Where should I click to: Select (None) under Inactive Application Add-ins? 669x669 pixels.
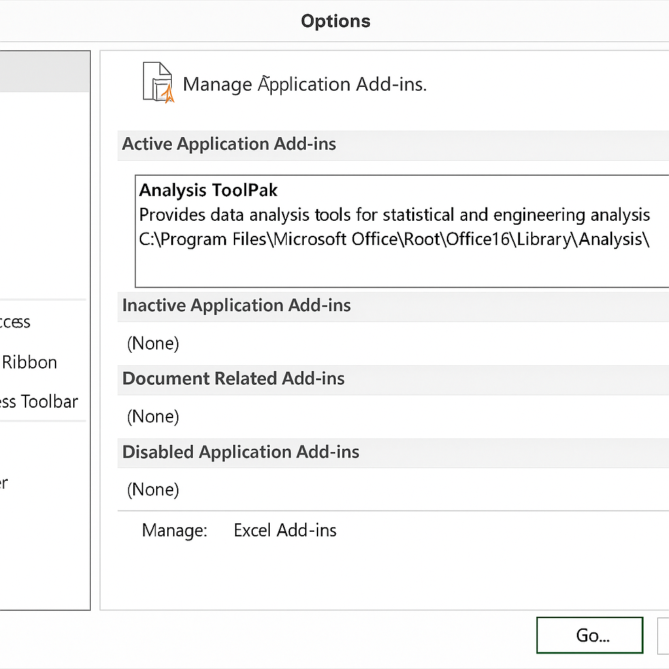[153, 344]
